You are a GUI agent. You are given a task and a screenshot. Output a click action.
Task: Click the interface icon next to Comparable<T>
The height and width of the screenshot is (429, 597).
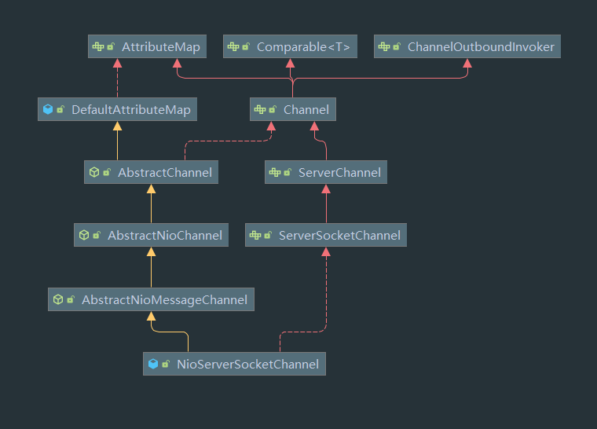coord(233,47)
